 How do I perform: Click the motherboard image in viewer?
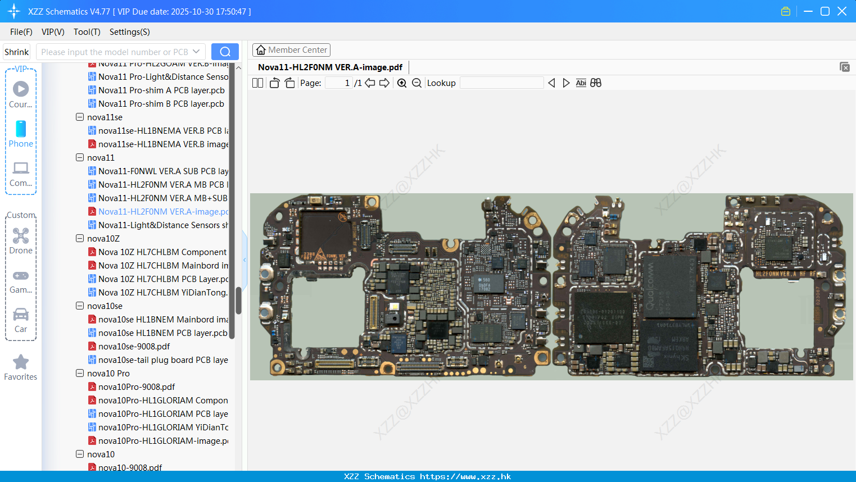tap(551, 287)
